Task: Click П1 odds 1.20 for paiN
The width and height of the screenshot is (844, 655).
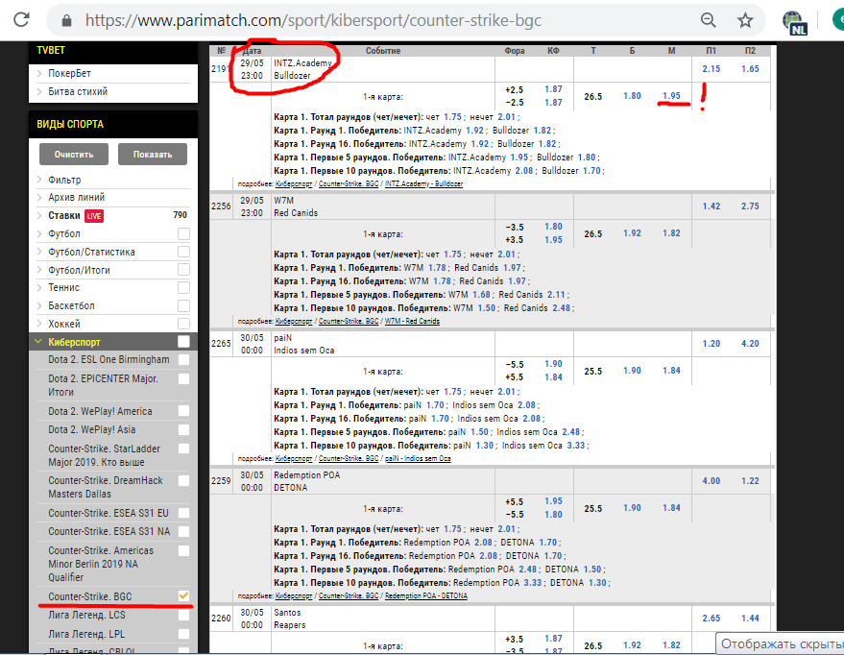Action: [711, 344]
